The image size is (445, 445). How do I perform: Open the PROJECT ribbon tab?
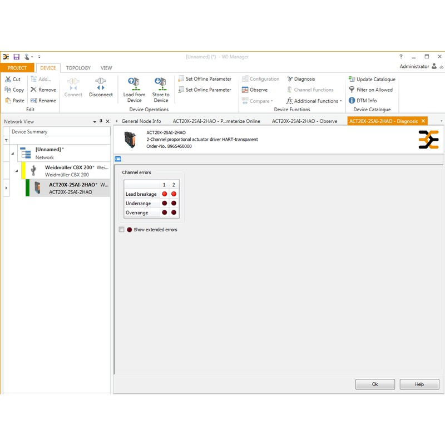(x=17, y=68)
